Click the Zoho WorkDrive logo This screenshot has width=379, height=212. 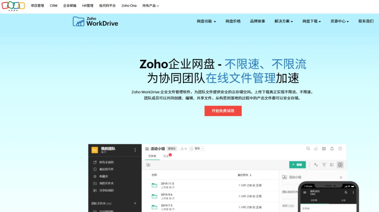(95, 21)
